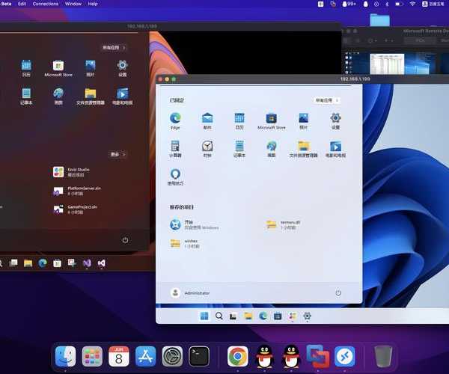Open Terminal from the Dock

[199, 356]
